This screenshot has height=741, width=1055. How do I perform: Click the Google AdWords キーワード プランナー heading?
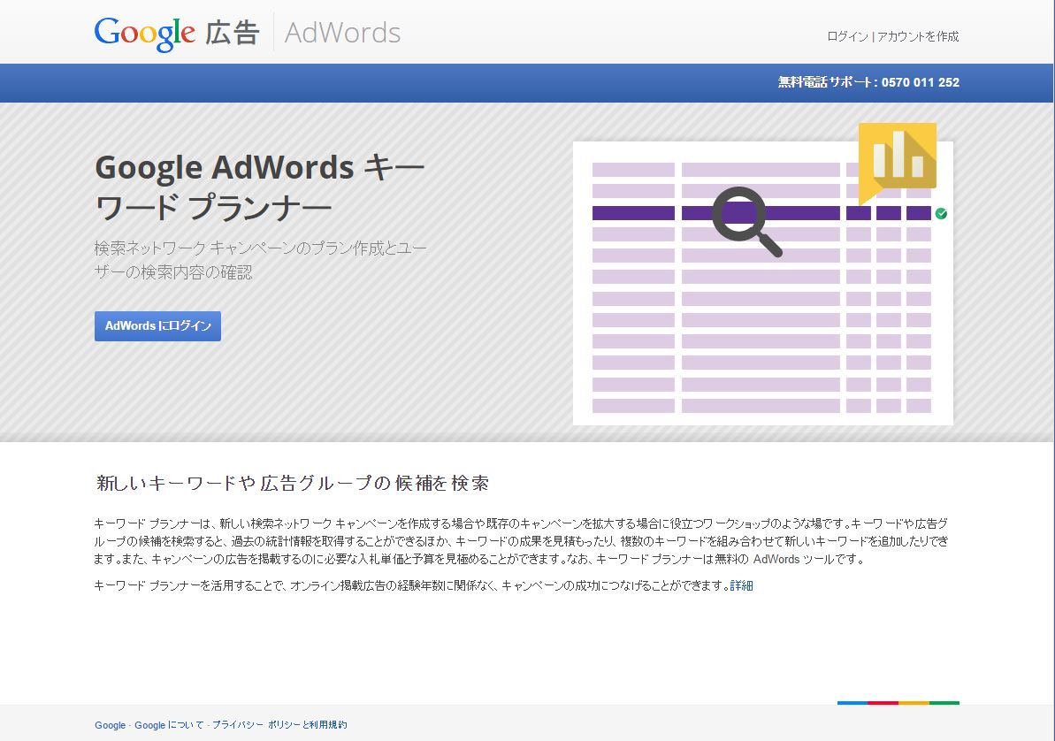(260, 187)
